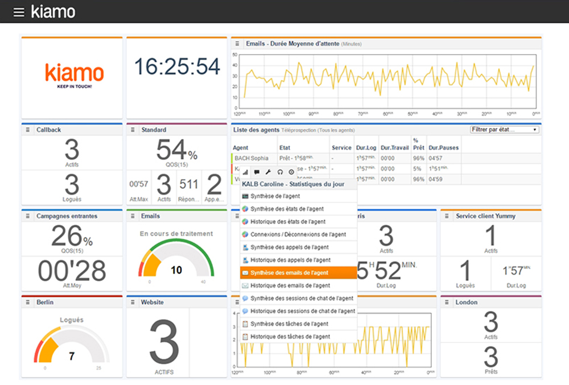Click the orange kiamo Keep in Touch logo tile
The image size is (569, 385).
pyautogui.click(x=74, y=76)
